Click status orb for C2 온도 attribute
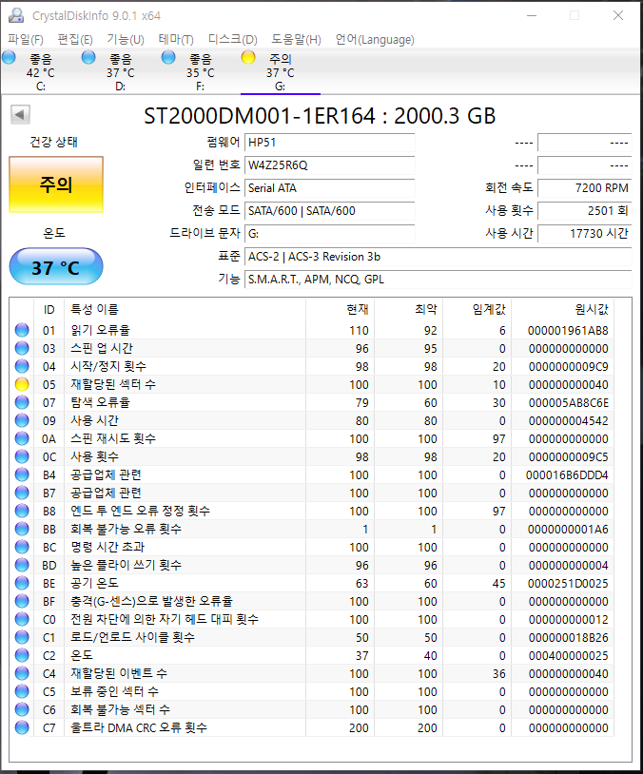The image size is (643, 774). [x=22, y=655]
